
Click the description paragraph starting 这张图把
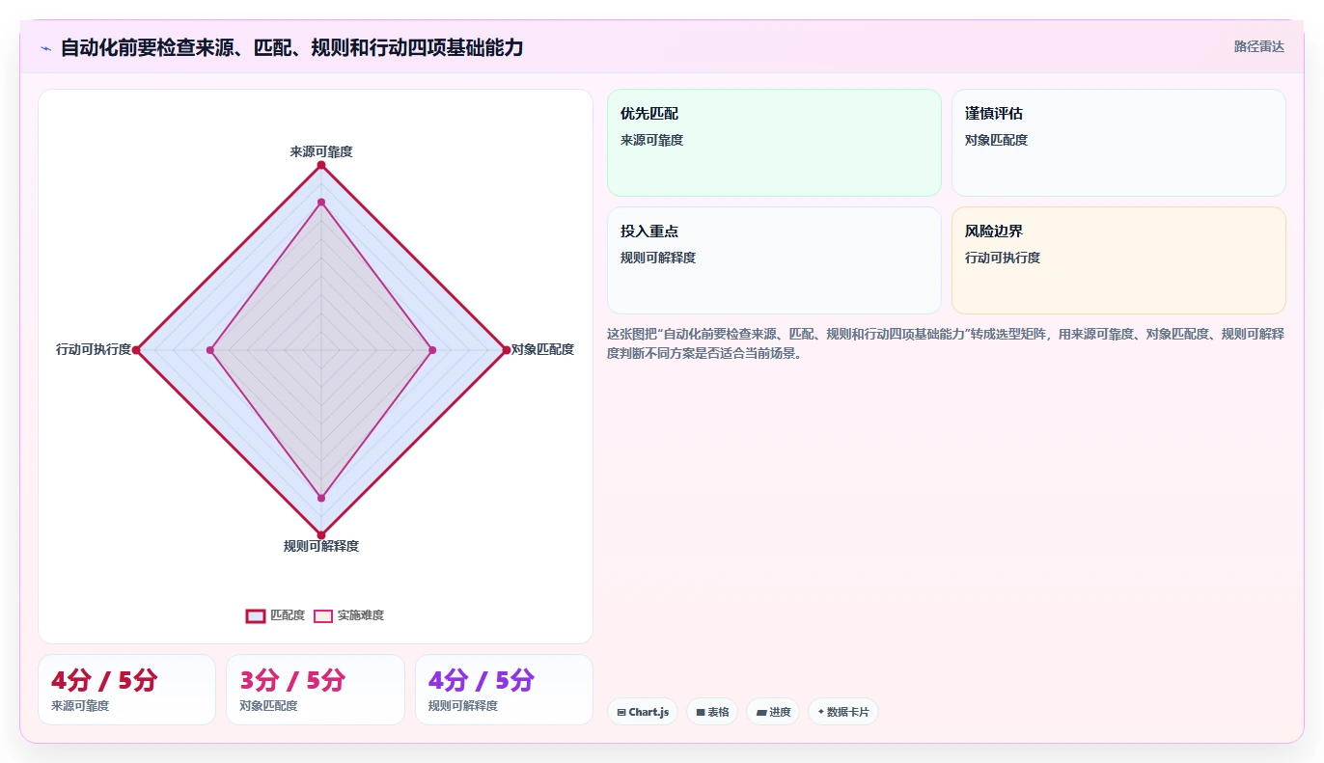(946, 343)
